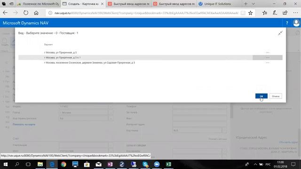Screen dimensions: 301x169
Task: Go back with the browser back arrow
Action: (x=5, y=13)
